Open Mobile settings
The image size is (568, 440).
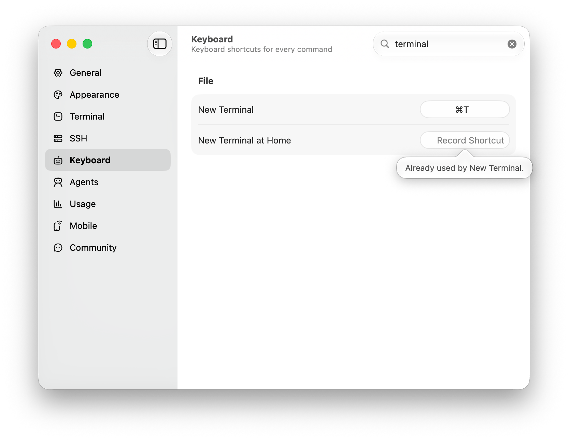click(108, 226)
